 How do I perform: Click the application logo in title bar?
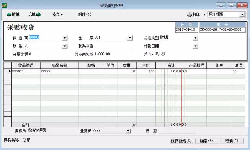[x=4, y=5]
